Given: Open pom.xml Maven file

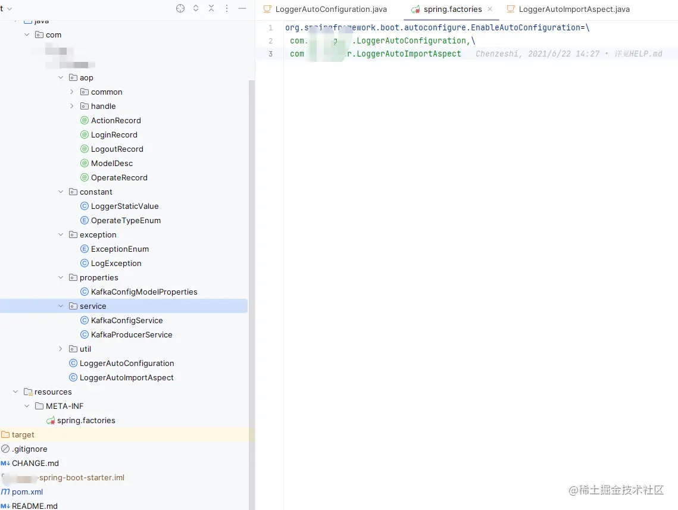Looking at the screenshot, I should click(27, 491).
